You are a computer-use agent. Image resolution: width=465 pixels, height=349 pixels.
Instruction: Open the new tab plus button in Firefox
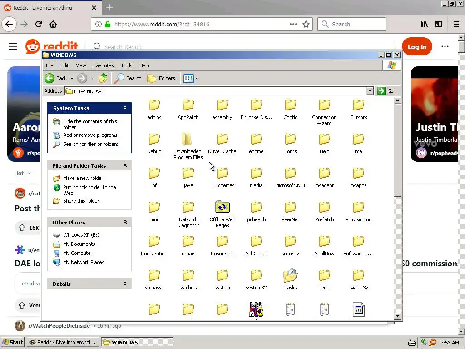(x=109, y=7)
